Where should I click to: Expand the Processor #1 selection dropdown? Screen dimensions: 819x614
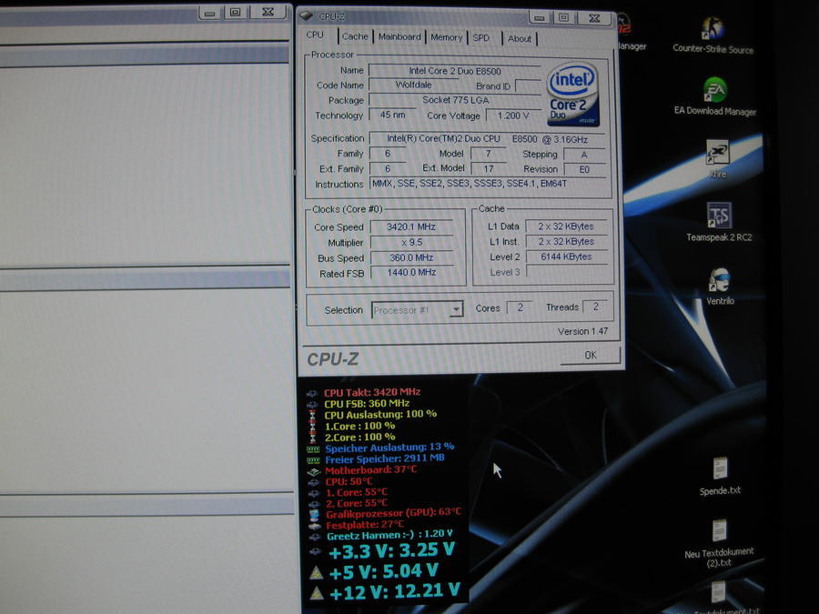456,309
